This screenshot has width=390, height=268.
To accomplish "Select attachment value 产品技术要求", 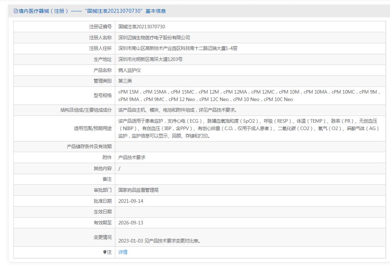I will click(132, 157).
